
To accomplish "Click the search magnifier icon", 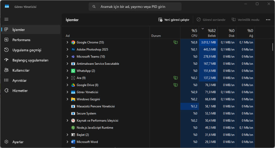I will (94, 7).
